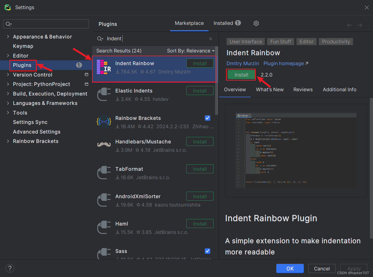
Task: Select the Rainbow Brackets plugin icon
Action: 104,122
